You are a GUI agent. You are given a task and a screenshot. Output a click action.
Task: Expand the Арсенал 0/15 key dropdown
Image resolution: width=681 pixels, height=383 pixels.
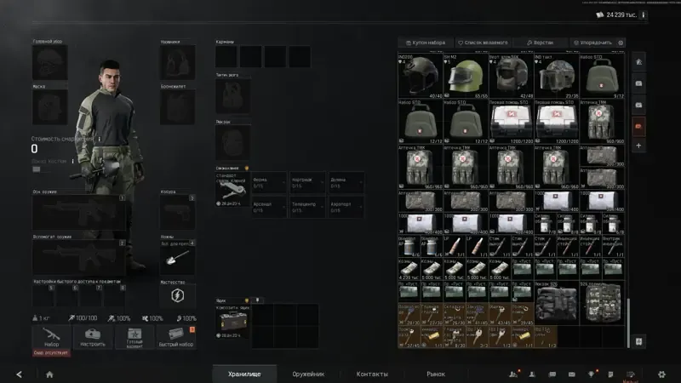(x=269, y=207)
